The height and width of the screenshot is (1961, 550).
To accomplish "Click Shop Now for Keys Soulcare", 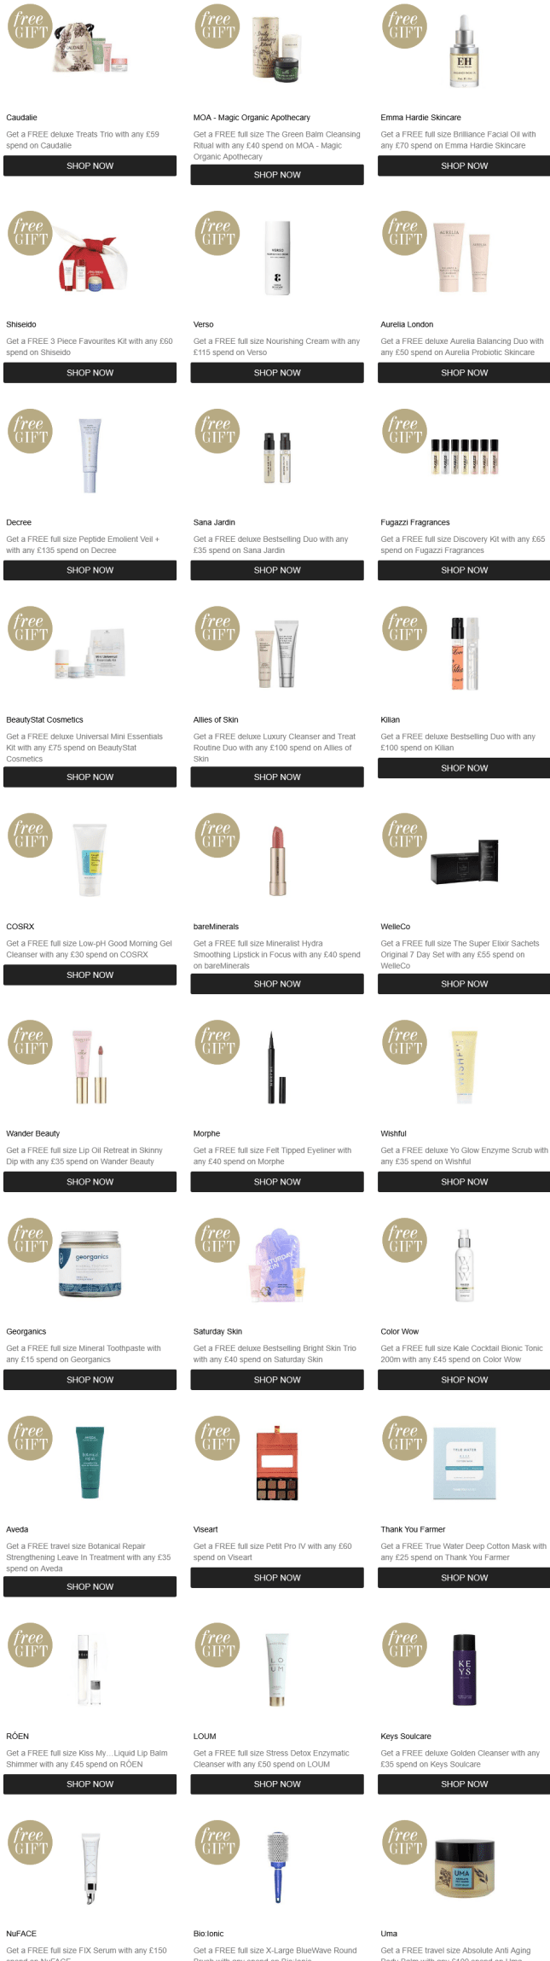I will tap(464, 1784).
